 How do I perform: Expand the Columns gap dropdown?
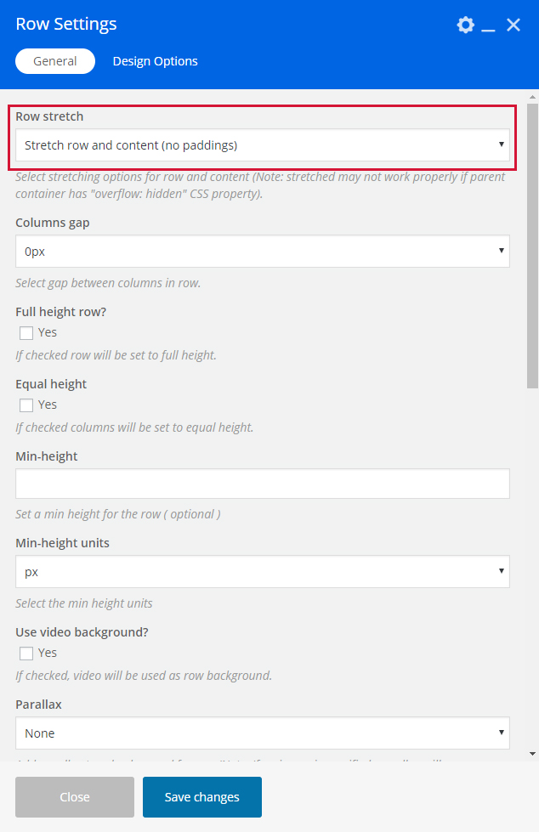pyautogui.click(x=262, y=252)
